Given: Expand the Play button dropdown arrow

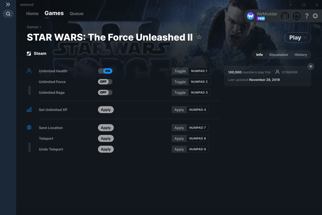Looking at the screenshot, I should 305,38.
